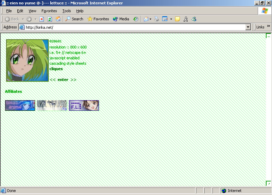Click the History toolbar icon

click(x=136, y=19)
